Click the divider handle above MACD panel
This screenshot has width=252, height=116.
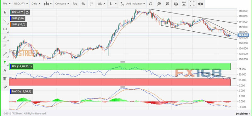coord(123,87)
